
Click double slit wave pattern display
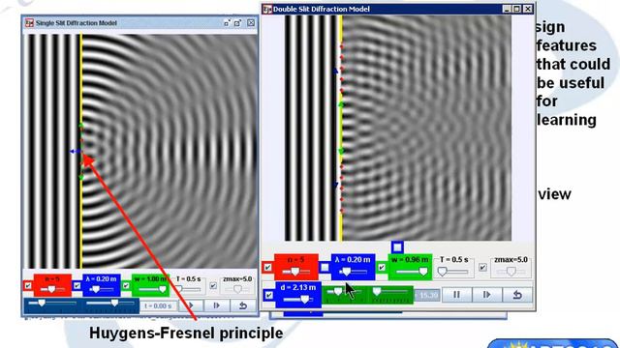(x=398, y=128)
